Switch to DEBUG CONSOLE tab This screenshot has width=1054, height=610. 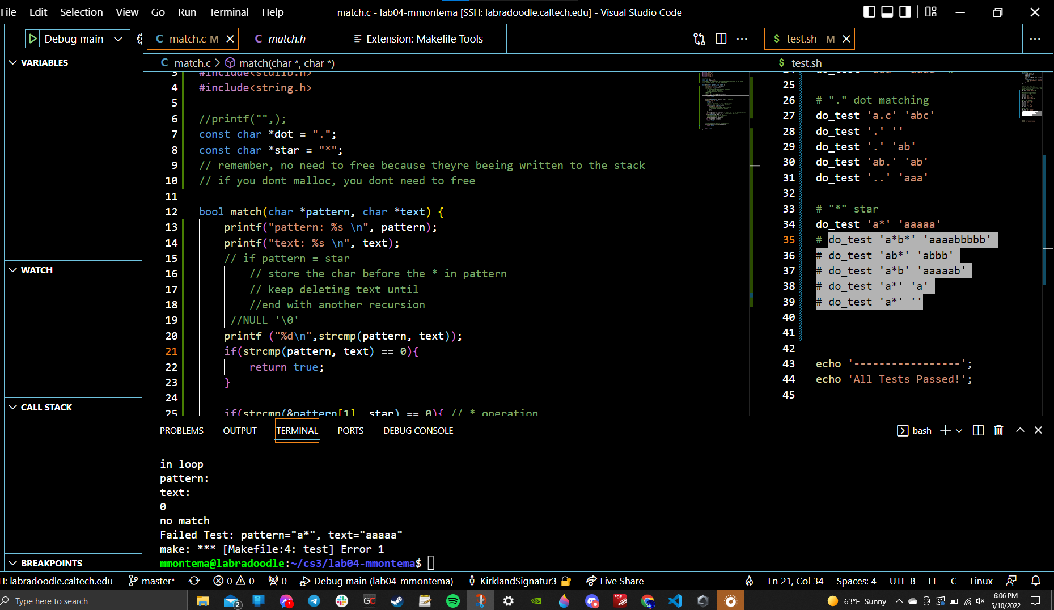click(x=418, y=430)
